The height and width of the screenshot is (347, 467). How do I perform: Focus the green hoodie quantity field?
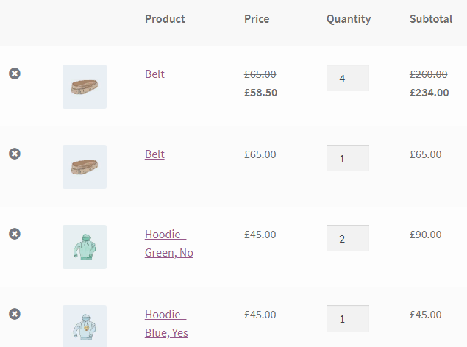348,238
